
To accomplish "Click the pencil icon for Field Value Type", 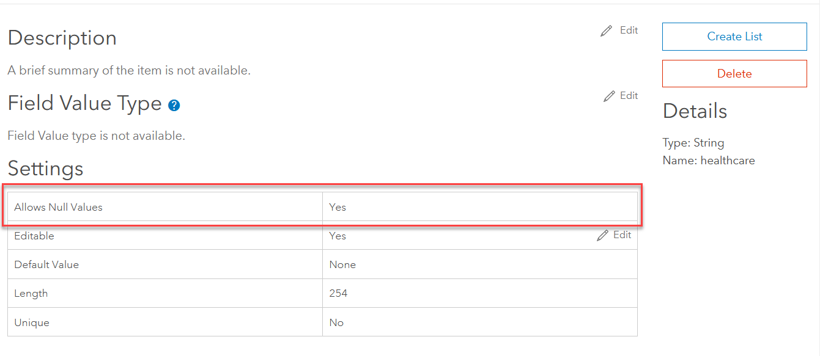I will [609, 96].
